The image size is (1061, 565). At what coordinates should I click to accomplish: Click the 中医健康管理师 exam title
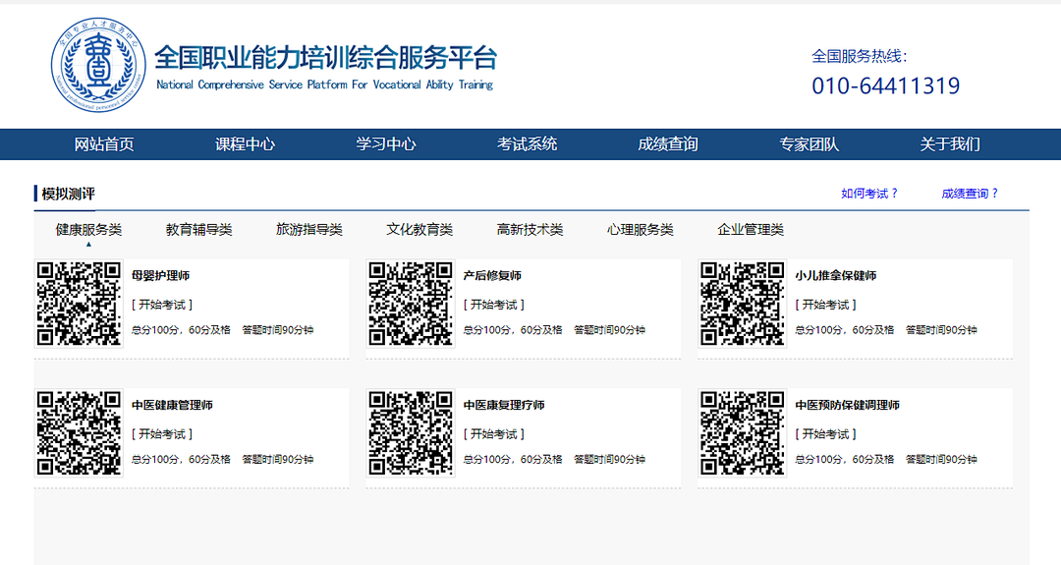point(172,405)
